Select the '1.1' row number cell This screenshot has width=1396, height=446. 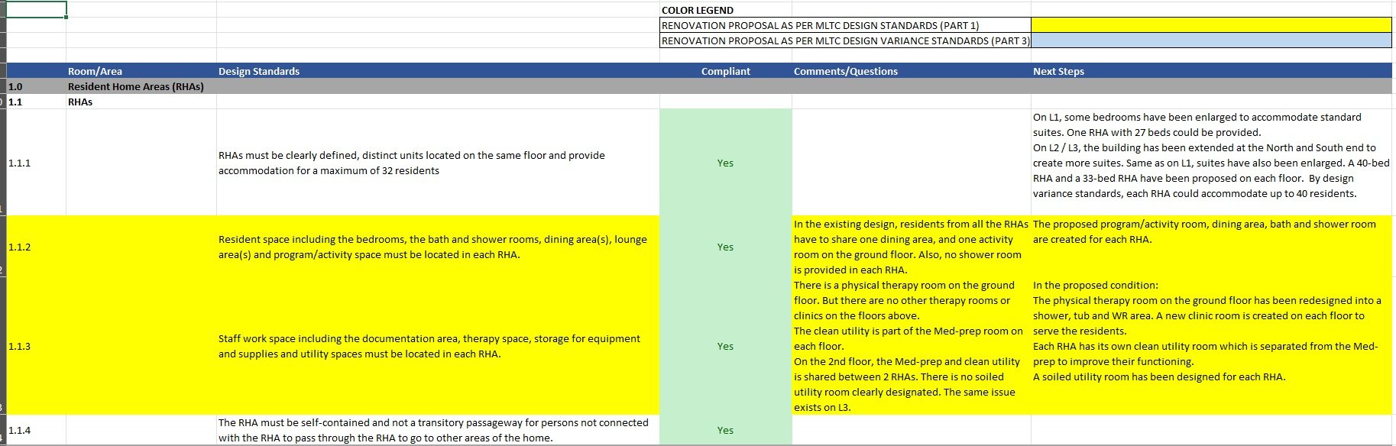pyautogui.click(x=36, y=102)
